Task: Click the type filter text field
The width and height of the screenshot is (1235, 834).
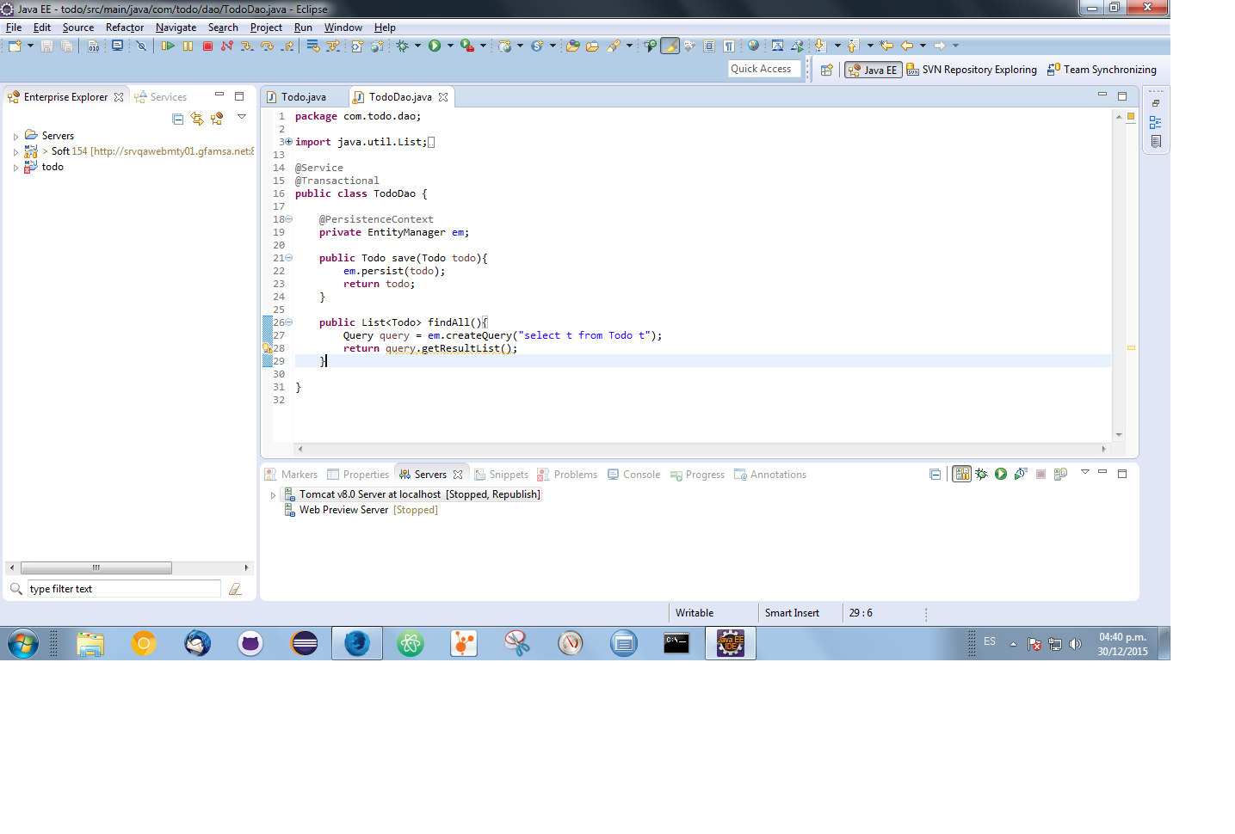Action: [124, 589]
